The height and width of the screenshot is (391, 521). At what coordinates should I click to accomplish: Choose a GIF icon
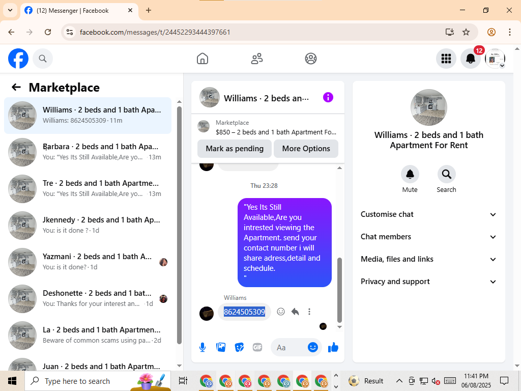click(257, 347)
